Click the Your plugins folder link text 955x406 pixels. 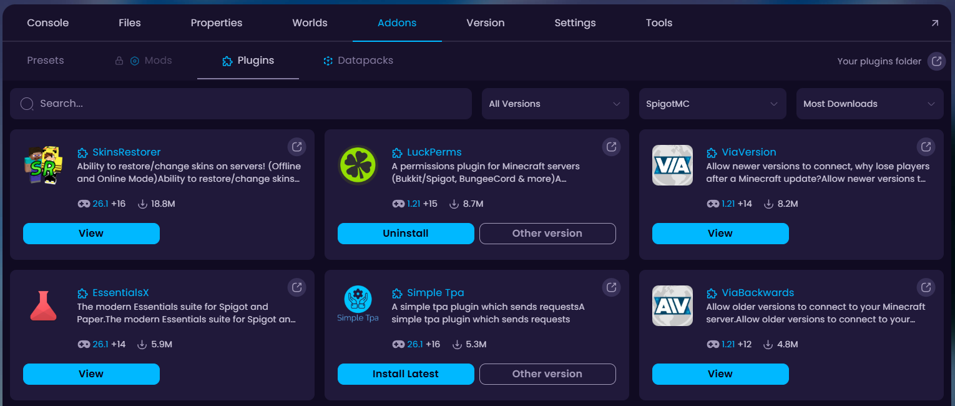point(879,61)
